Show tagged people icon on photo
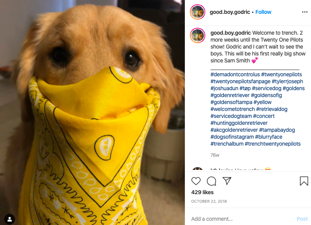 pyautogui.click(x=10, y=219)
